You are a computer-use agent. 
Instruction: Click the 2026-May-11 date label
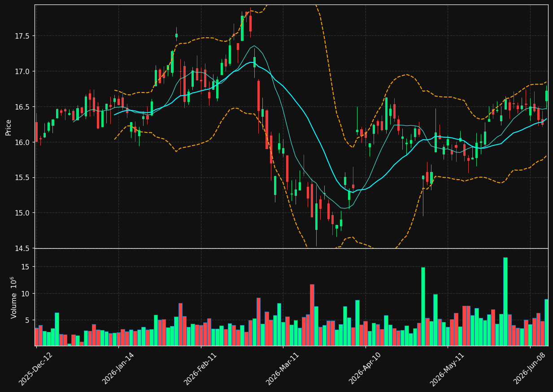click(x=447, y=369)
